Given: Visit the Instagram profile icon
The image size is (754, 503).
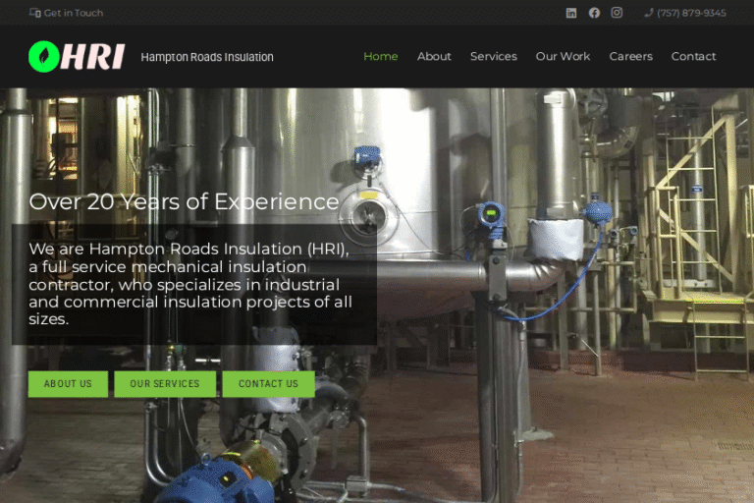Looking at the screenshot, I should click(x=617, y=13).
